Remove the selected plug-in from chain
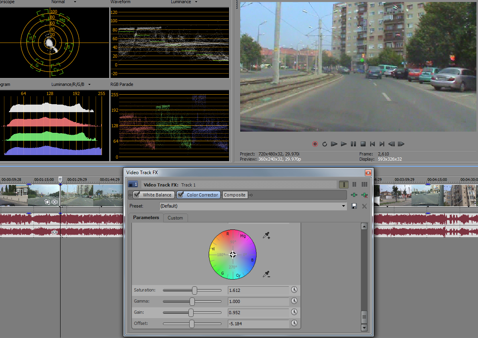Image resolution: width=478 pixels, height=338 pixels. point(364,195)
